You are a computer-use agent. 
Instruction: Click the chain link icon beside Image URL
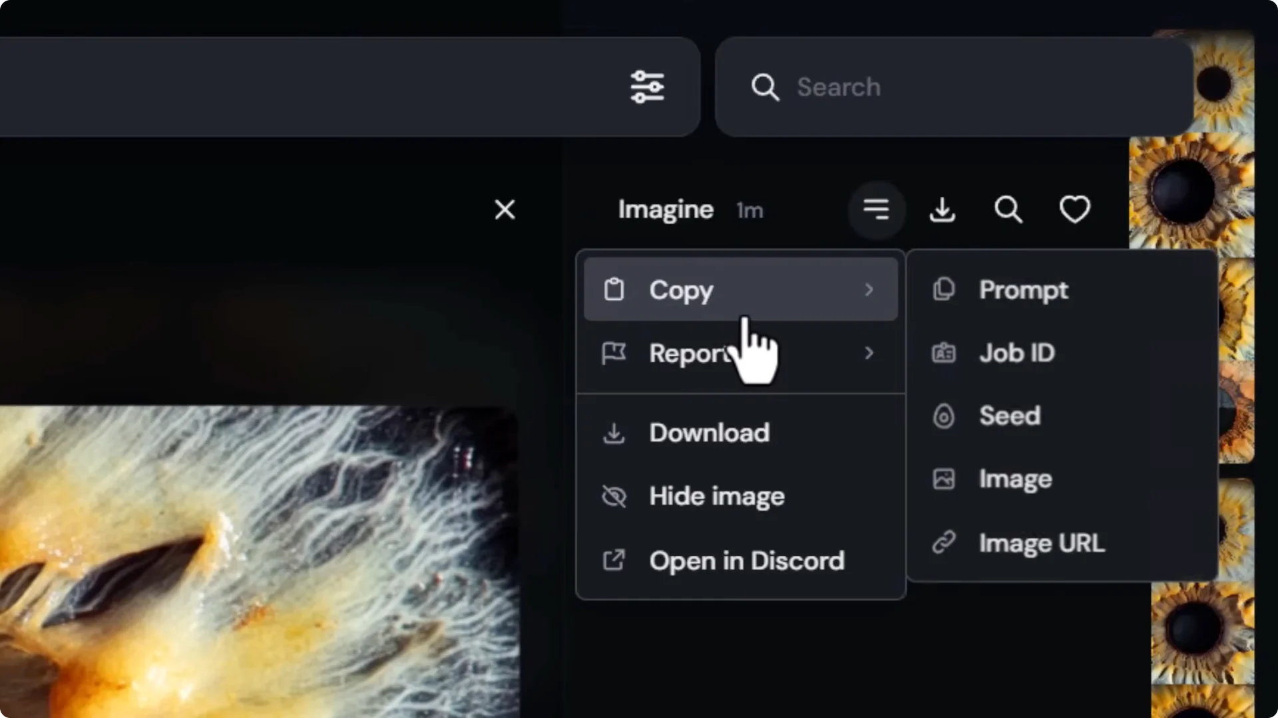943,542
